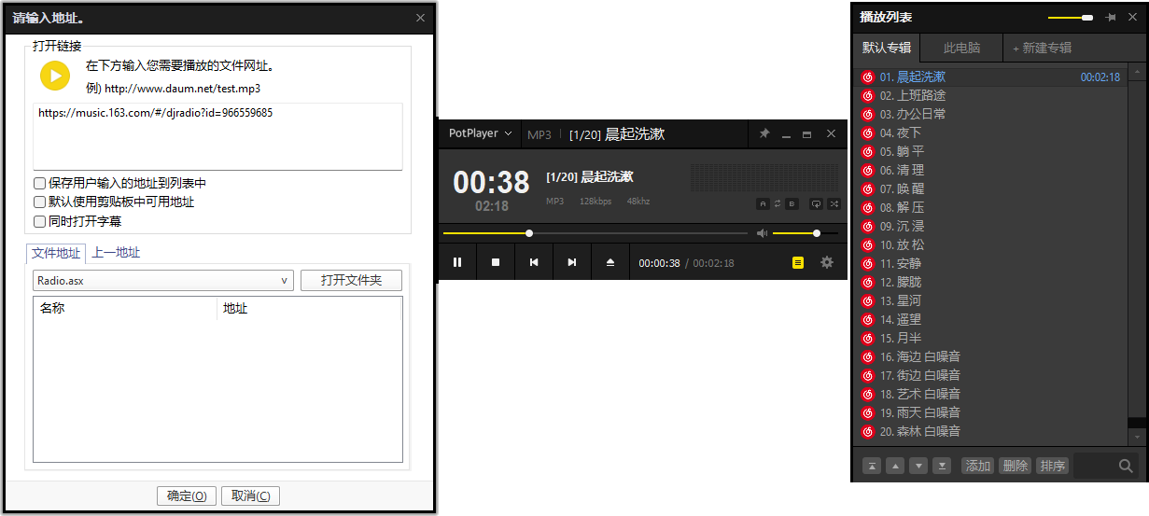Set A-B repeat point B
This screenshot has width=1149, height=516.
pos(792,203)
